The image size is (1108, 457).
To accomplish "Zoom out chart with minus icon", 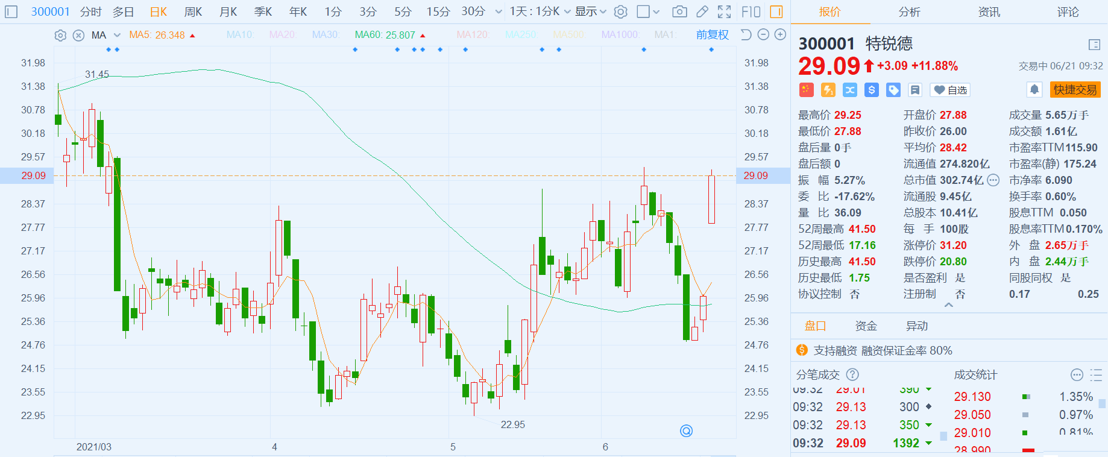I will tap(763, 35).
